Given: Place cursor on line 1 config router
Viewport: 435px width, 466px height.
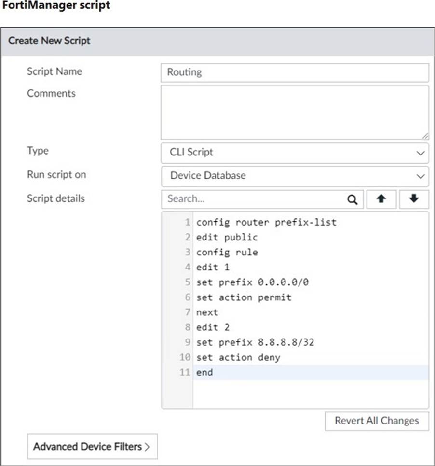Looking at the screenshot, I should coord(266,222).
